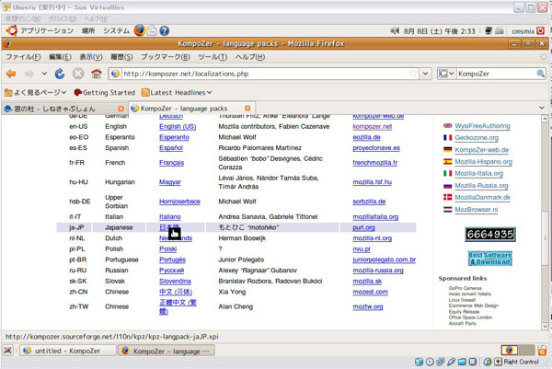552x369 pixels.
Task: Close the 窓の杜 tab
Action: tap(121, 109)
